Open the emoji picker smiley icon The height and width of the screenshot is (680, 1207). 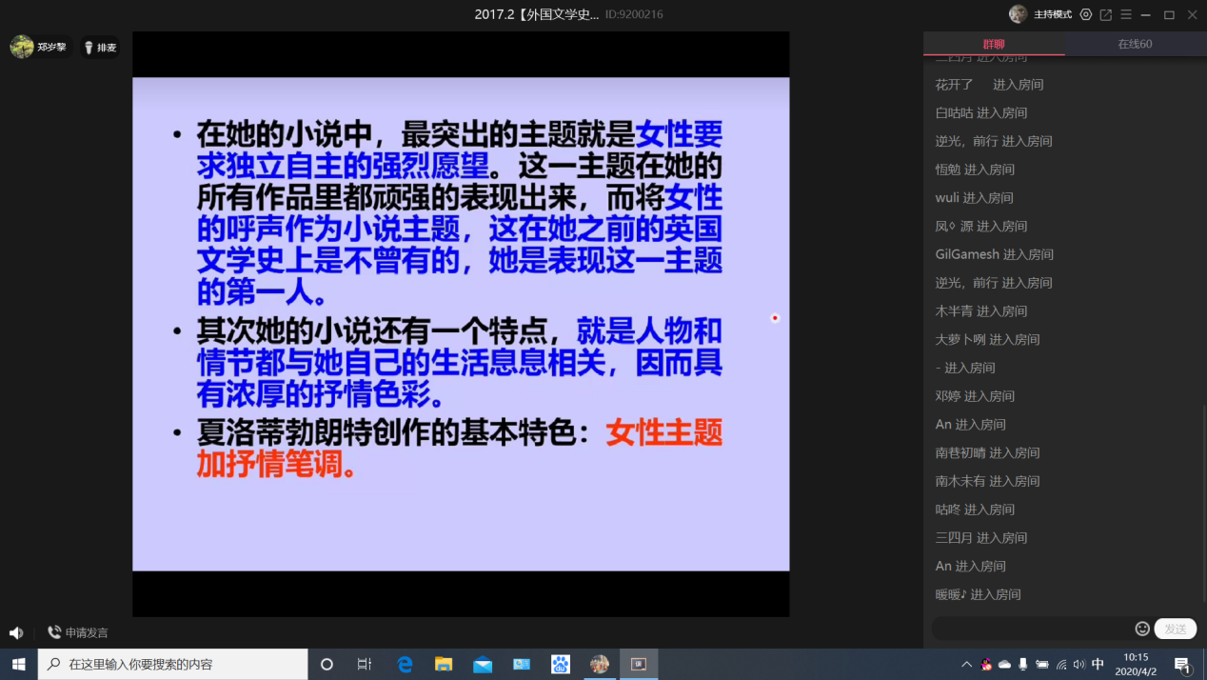1142,629
